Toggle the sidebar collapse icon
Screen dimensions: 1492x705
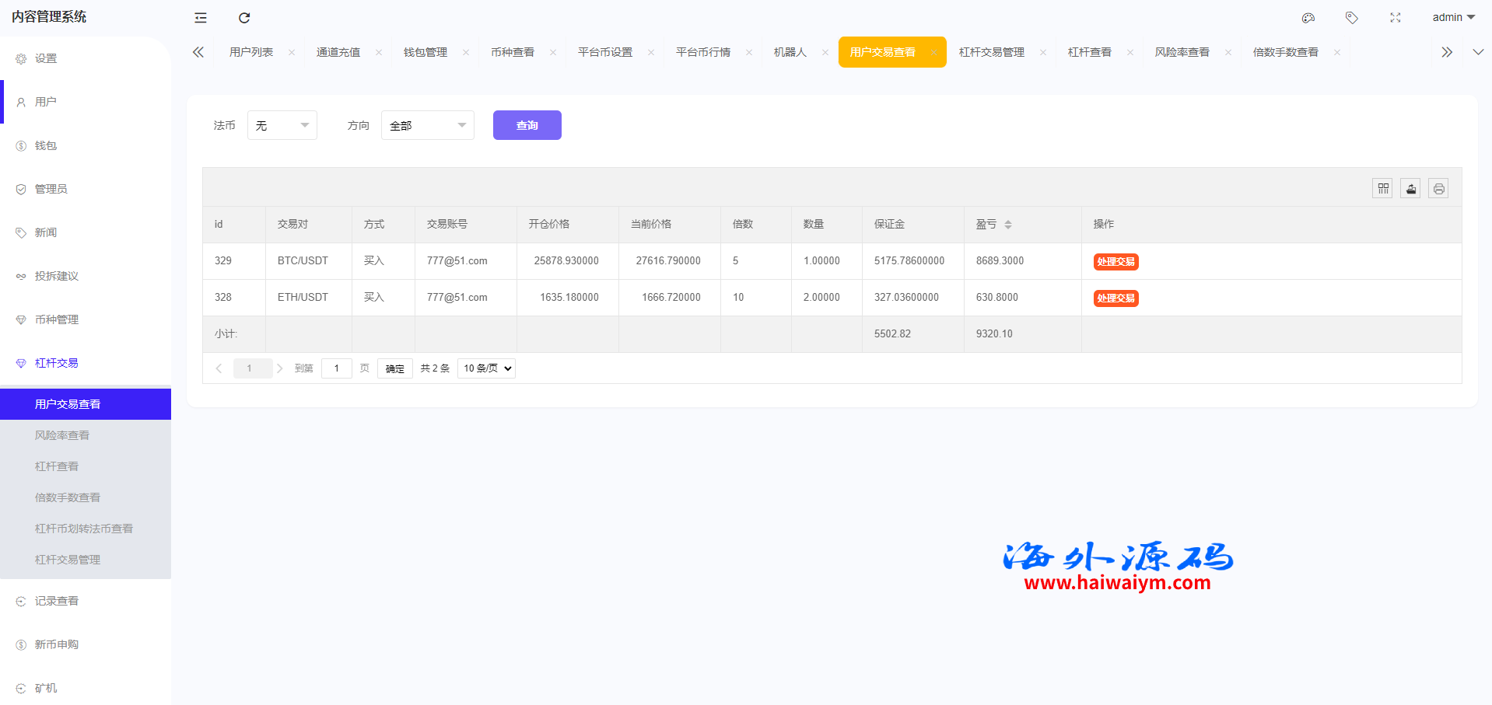coord(201,18)
